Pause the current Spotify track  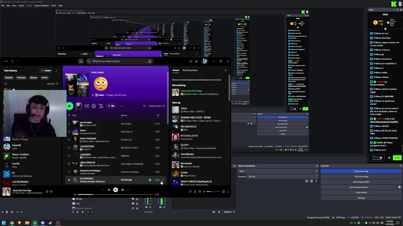(116, 190)
